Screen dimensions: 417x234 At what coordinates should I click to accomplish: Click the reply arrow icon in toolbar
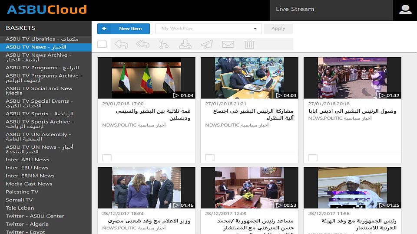(x=121, y=44)
